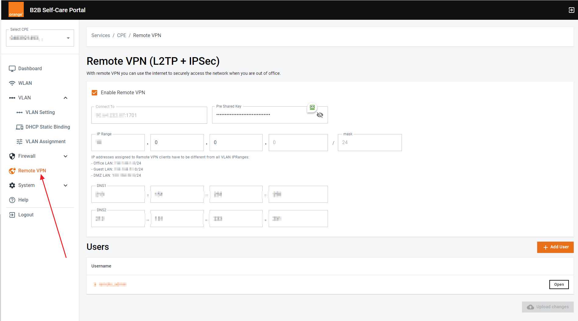Open Dashboard from the sidebar
The width and height of the screenshot is (578, 321).
(x=30, y=69)
